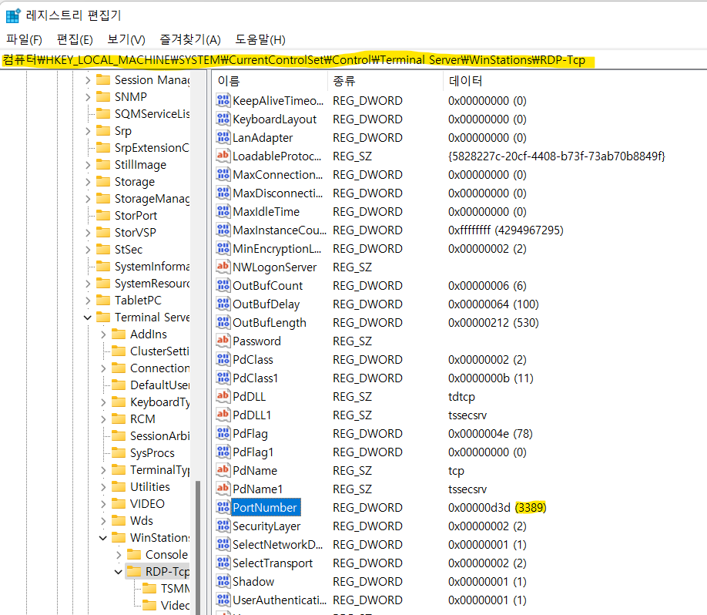The width and height of the screenshot is (707, 615).
Task: Click the TabletPC folder icon
Action: click(x=103, y=300)
